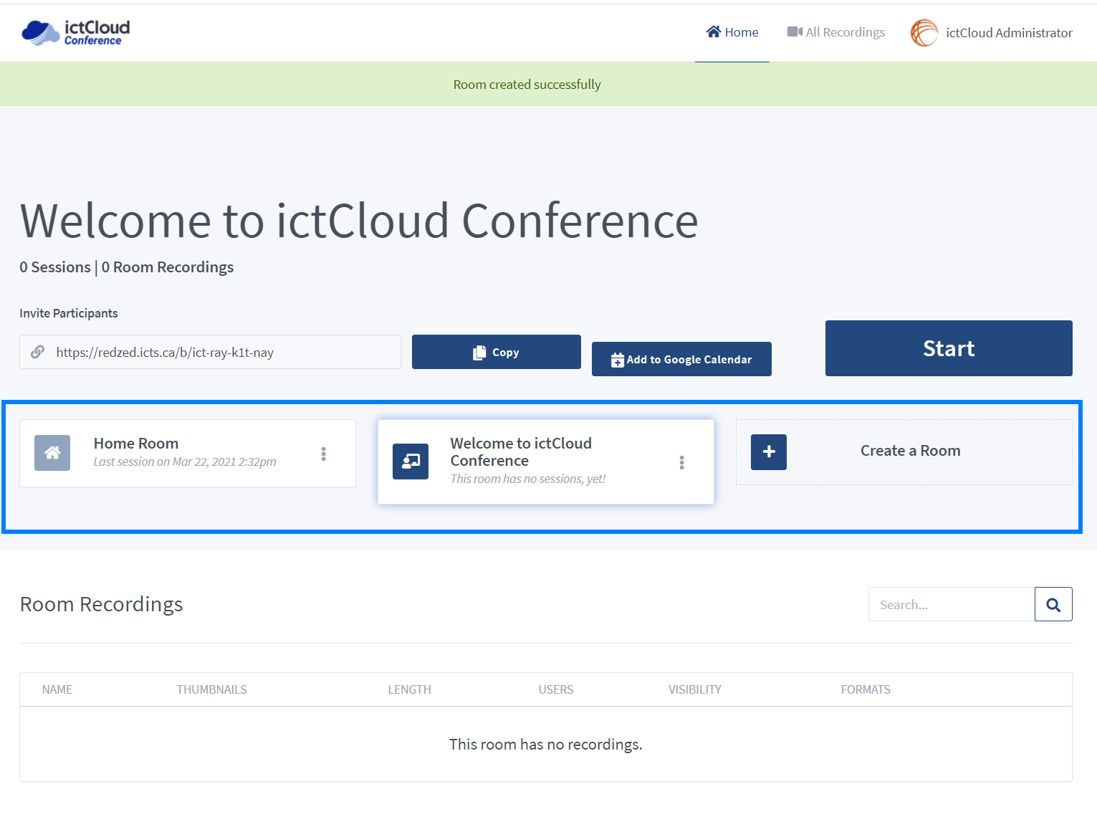This screenshot has height=827, width=1097.
Task: Click the FORMATS column header
Action: 866,689
